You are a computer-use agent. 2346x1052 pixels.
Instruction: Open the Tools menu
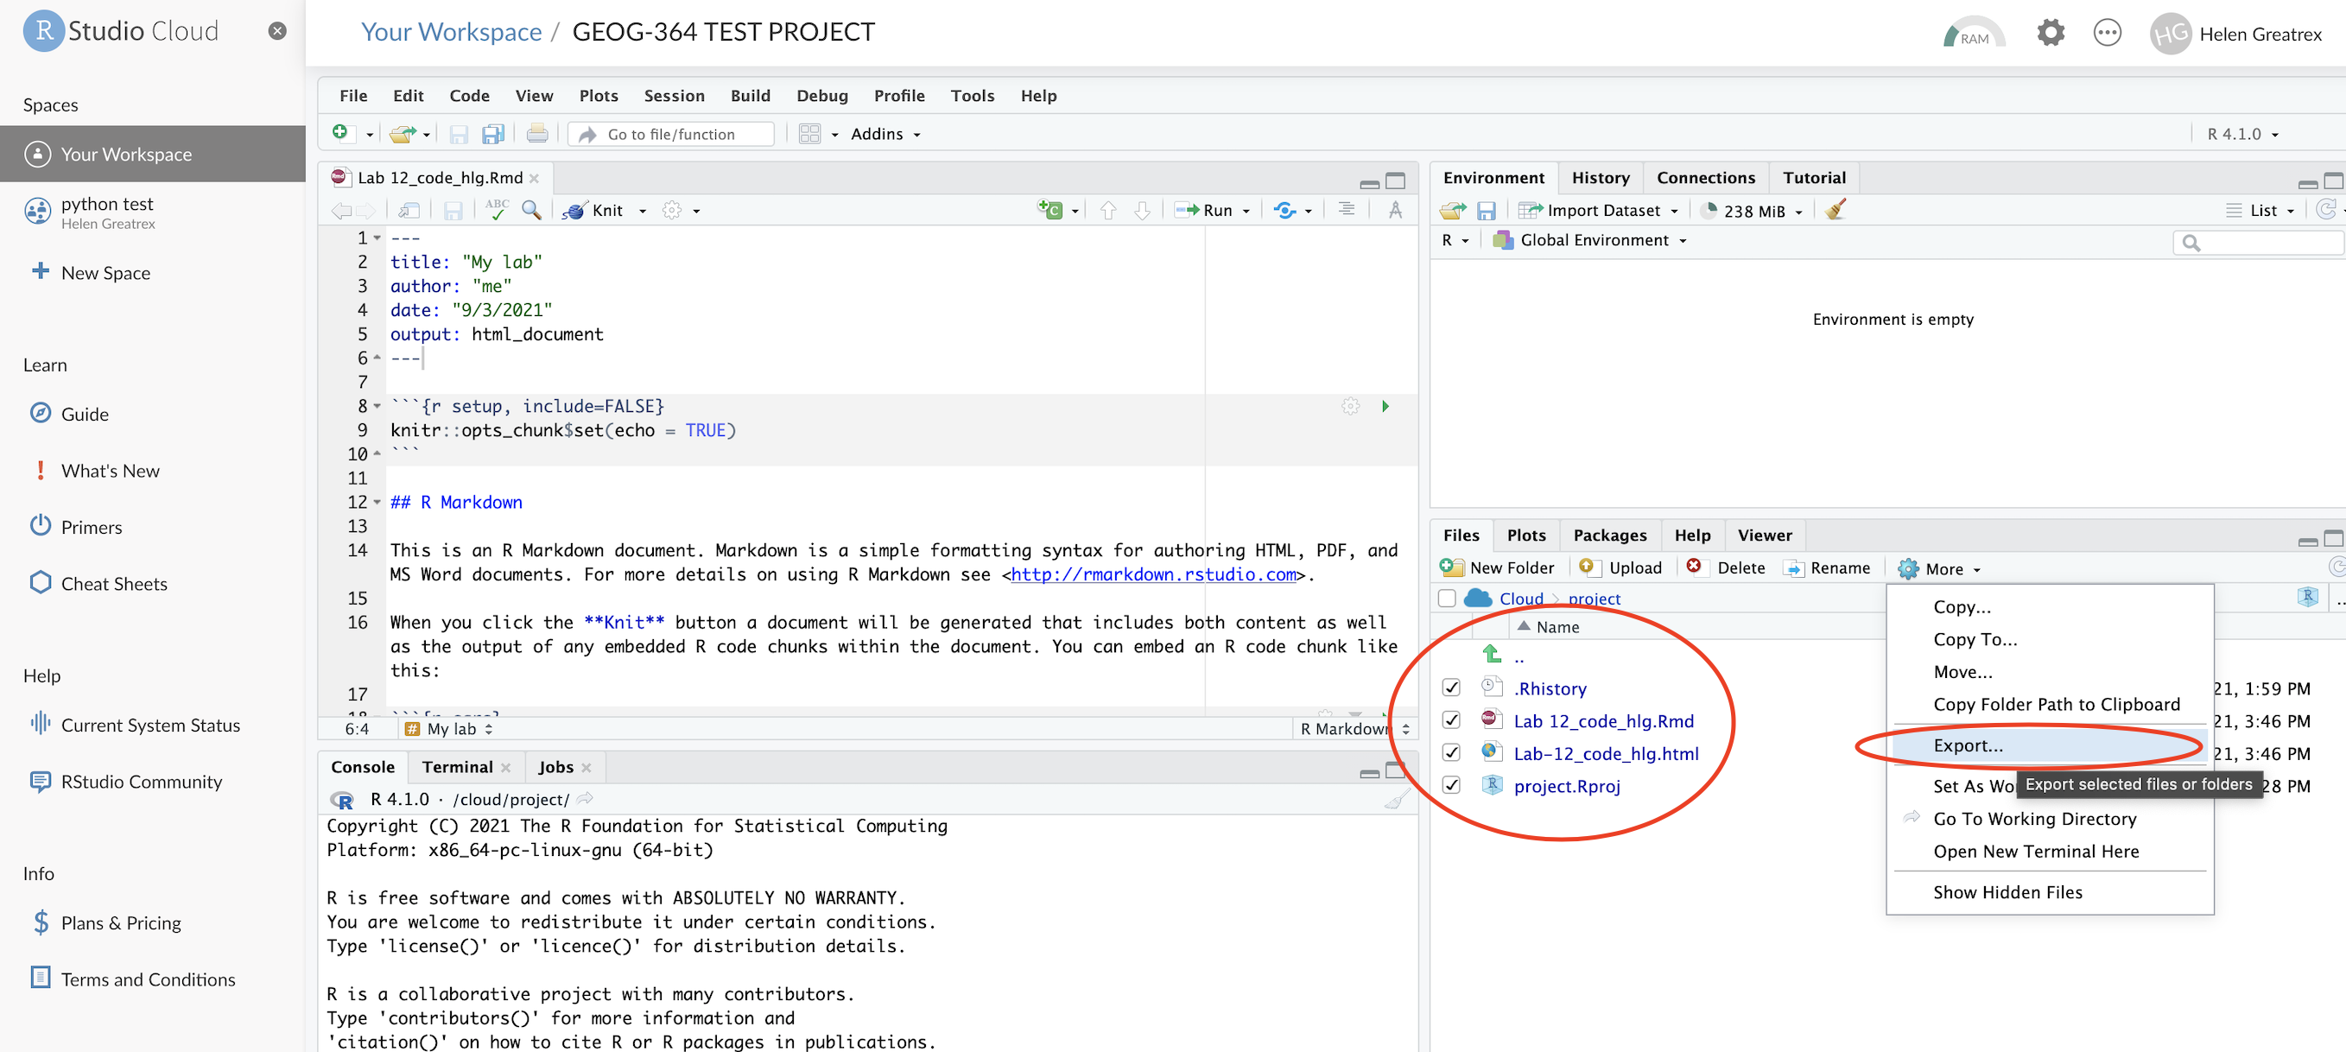[972, 95]
